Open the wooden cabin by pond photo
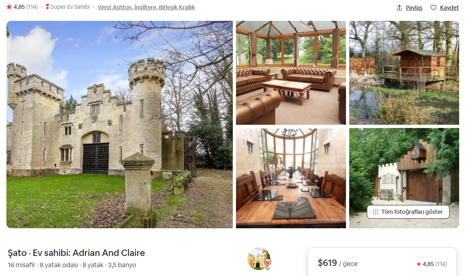This screenshot has width=470, height=276. tap(404, 73)
